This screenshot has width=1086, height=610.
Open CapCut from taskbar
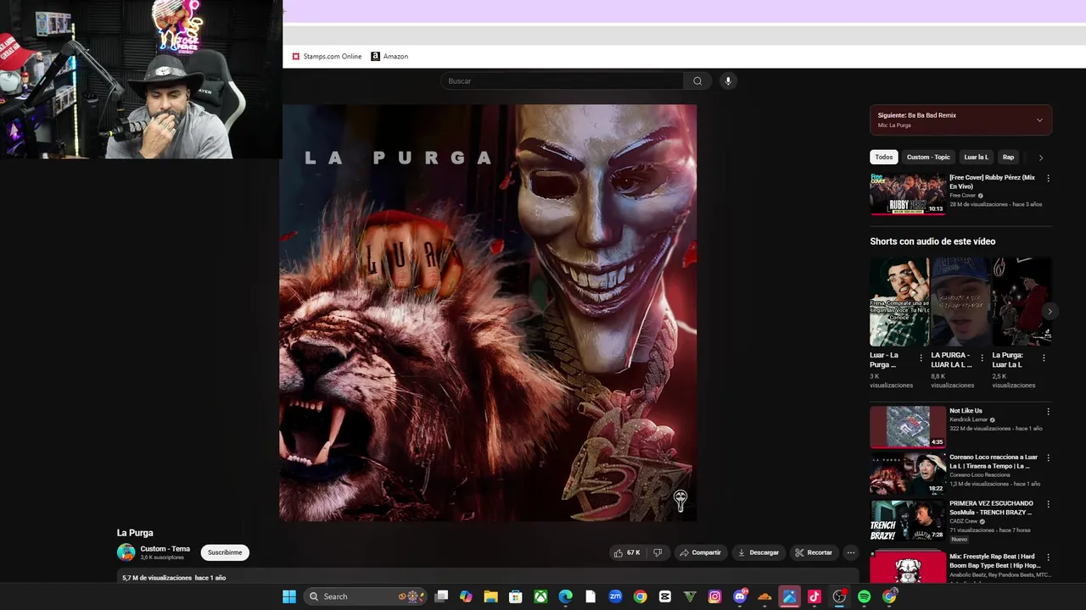point(665,596)
